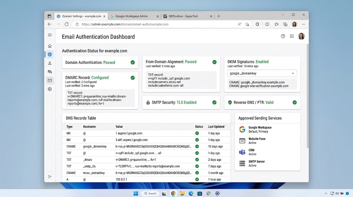Open browser profile picture in toolbar
Screen dimensions: 353x197
(x=294, y=24)
